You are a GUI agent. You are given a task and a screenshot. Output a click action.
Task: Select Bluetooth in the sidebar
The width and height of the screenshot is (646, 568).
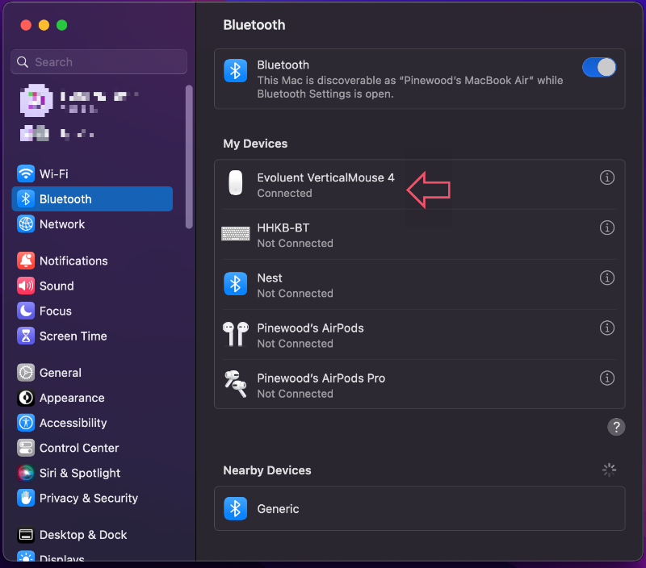point(92,199)
